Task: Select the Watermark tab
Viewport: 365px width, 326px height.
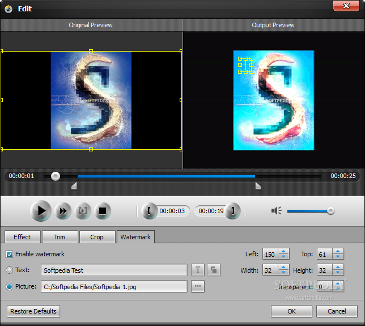Action: [135, 237]
